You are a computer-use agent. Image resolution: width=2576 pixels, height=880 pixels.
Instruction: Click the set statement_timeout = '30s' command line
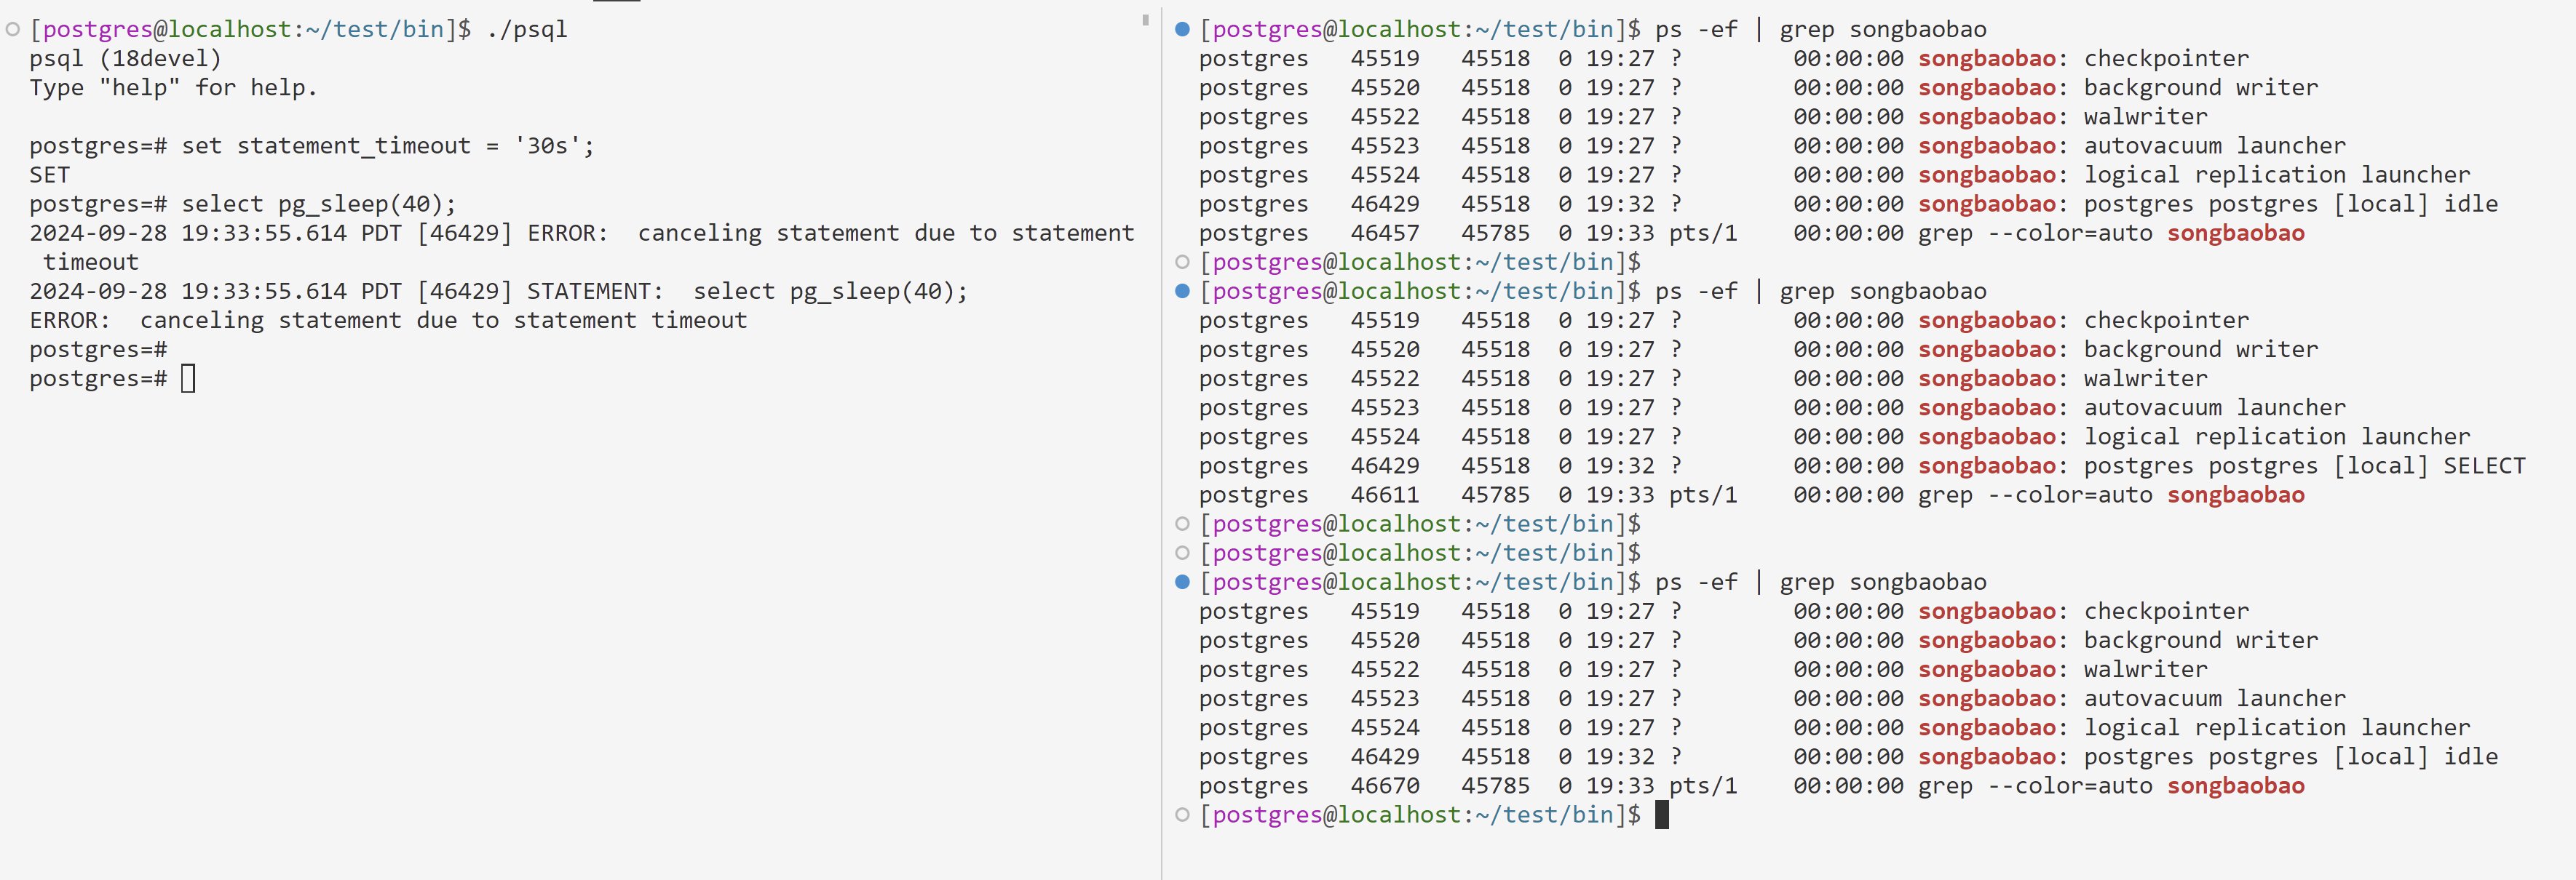(x=387, y=146)
